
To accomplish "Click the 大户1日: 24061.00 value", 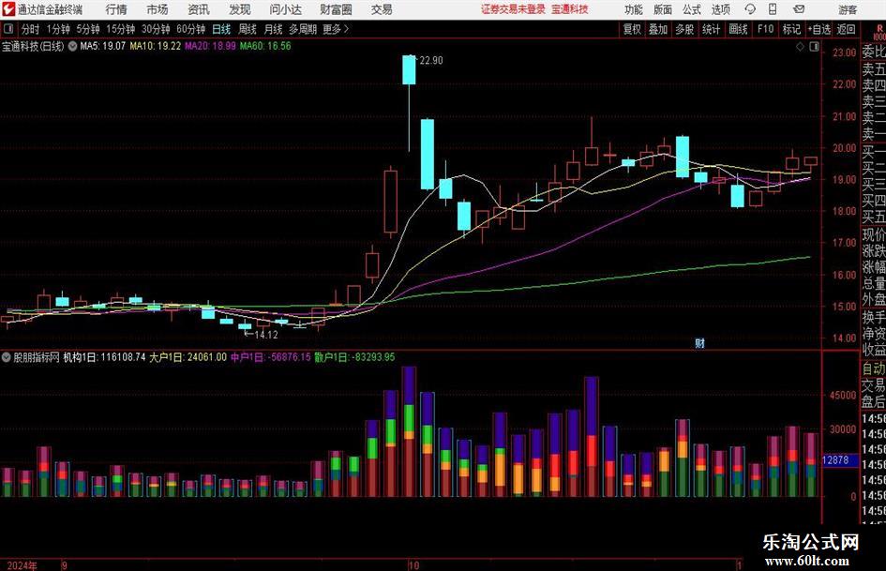I will 188,357.
